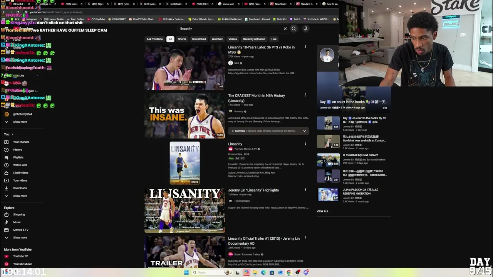
Task: Click VIEW ALL under Jeremy Lin videos
Action: point(322,211)
